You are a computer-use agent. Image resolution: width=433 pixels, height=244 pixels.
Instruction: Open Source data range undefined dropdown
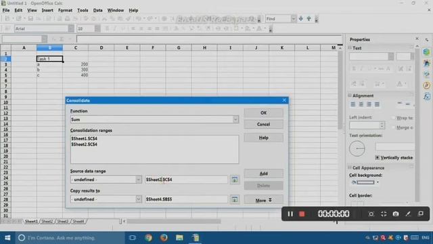click(138, 180)
